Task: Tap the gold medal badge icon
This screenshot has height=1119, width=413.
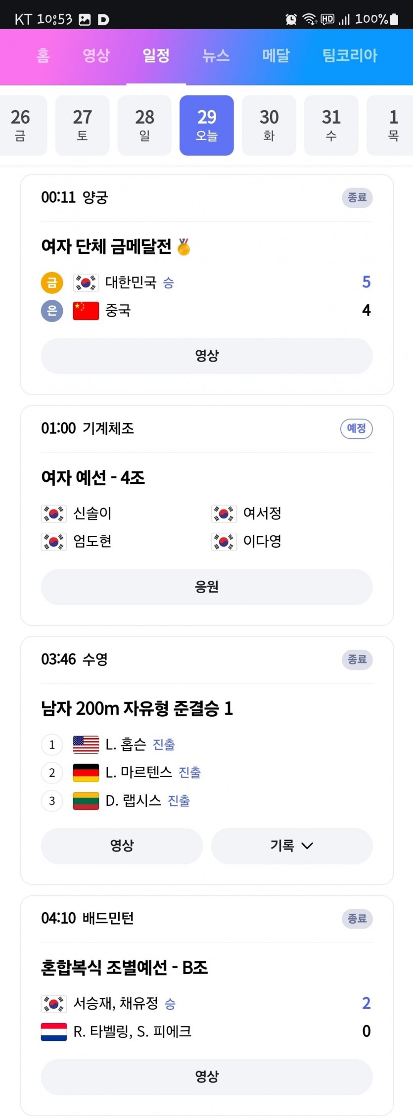Action: [52, 282]
